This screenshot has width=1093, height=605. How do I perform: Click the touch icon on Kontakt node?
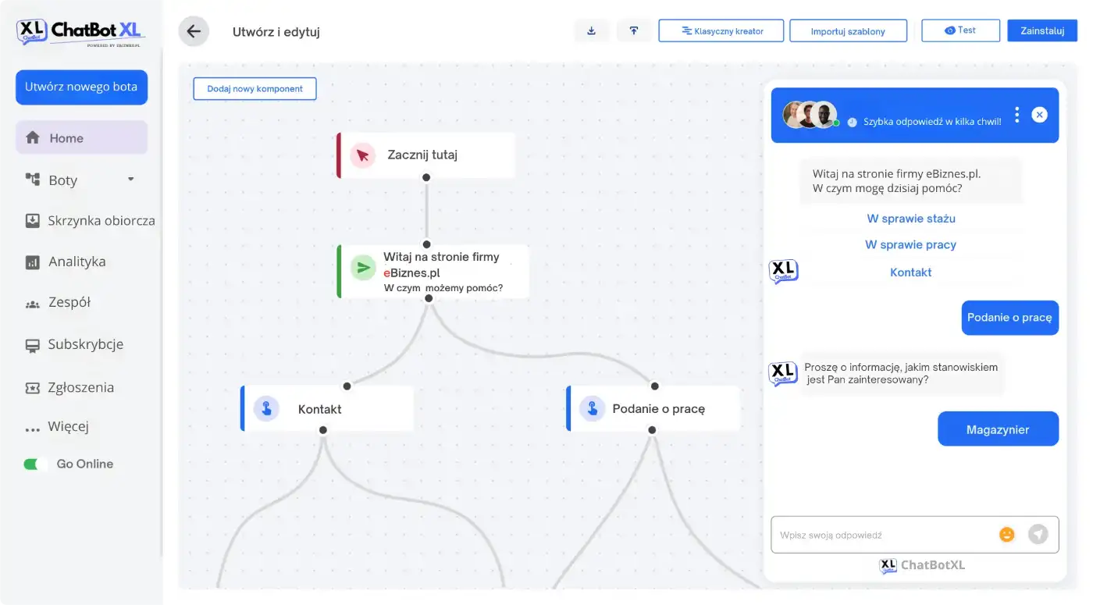(x=266, y=408)
